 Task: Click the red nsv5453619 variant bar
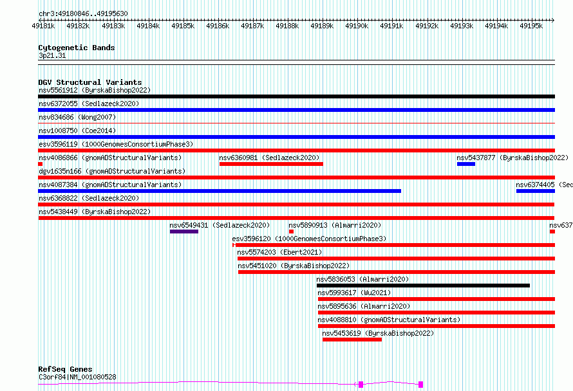pyautogui.click(x=352, y=340)
